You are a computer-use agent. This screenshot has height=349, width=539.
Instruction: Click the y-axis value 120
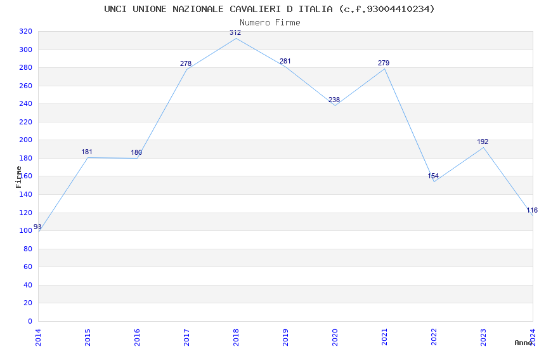pos(26,213)
